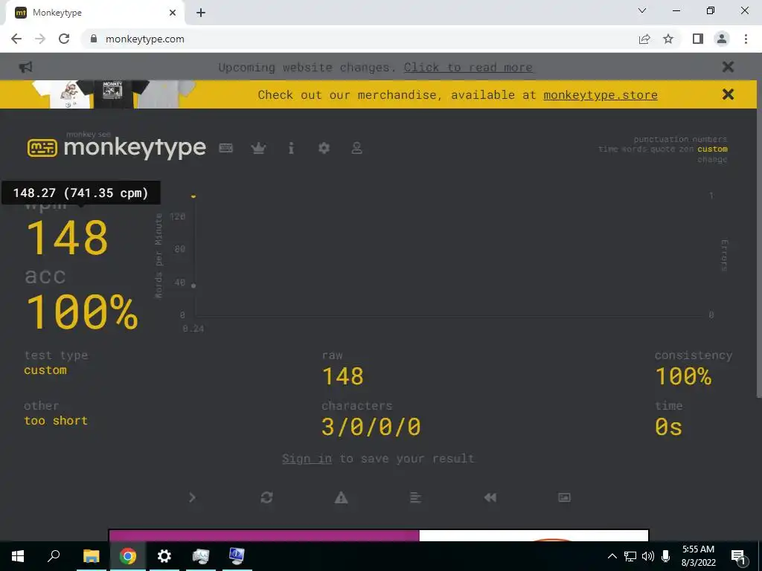Expand Chrome tab search chevron
The image size is (762, 571).
coord(642,10)
